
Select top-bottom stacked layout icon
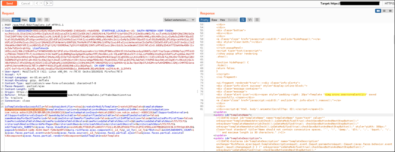384,11
